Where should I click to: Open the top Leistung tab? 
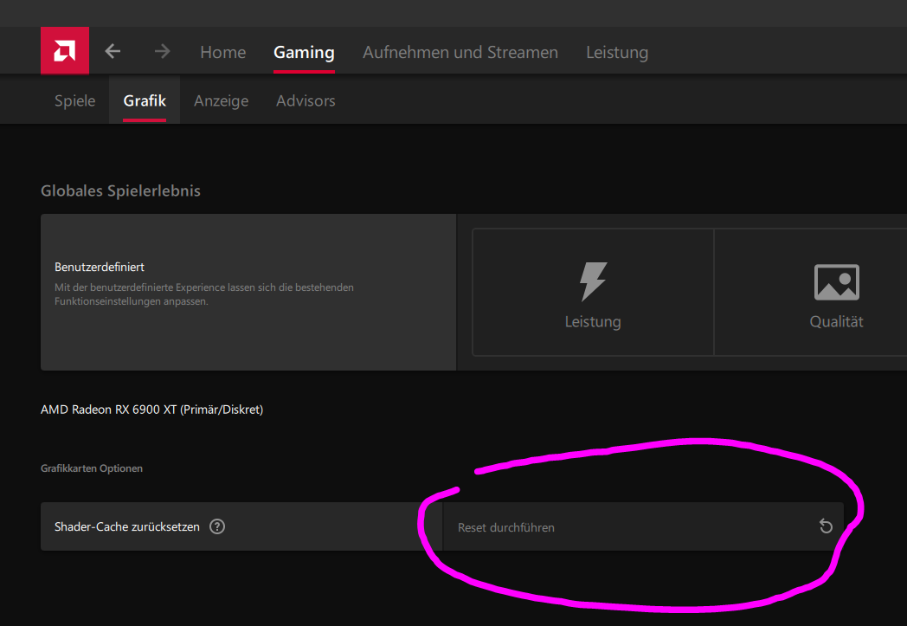pos(616,52)
